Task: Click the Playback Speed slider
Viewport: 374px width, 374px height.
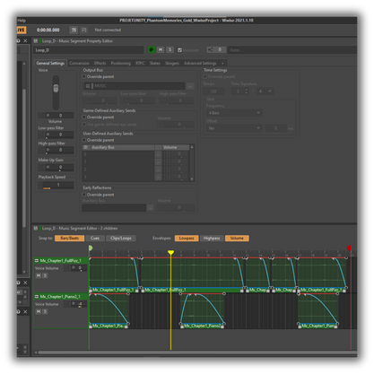Action: [x=58, y=185]
